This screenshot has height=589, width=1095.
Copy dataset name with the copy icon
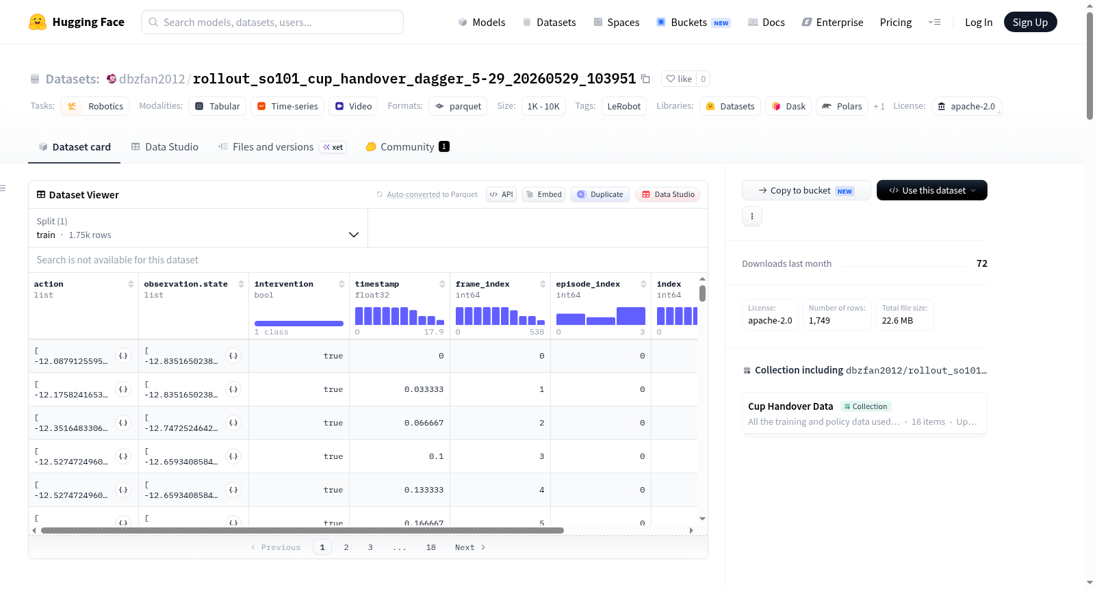[645, 79]
